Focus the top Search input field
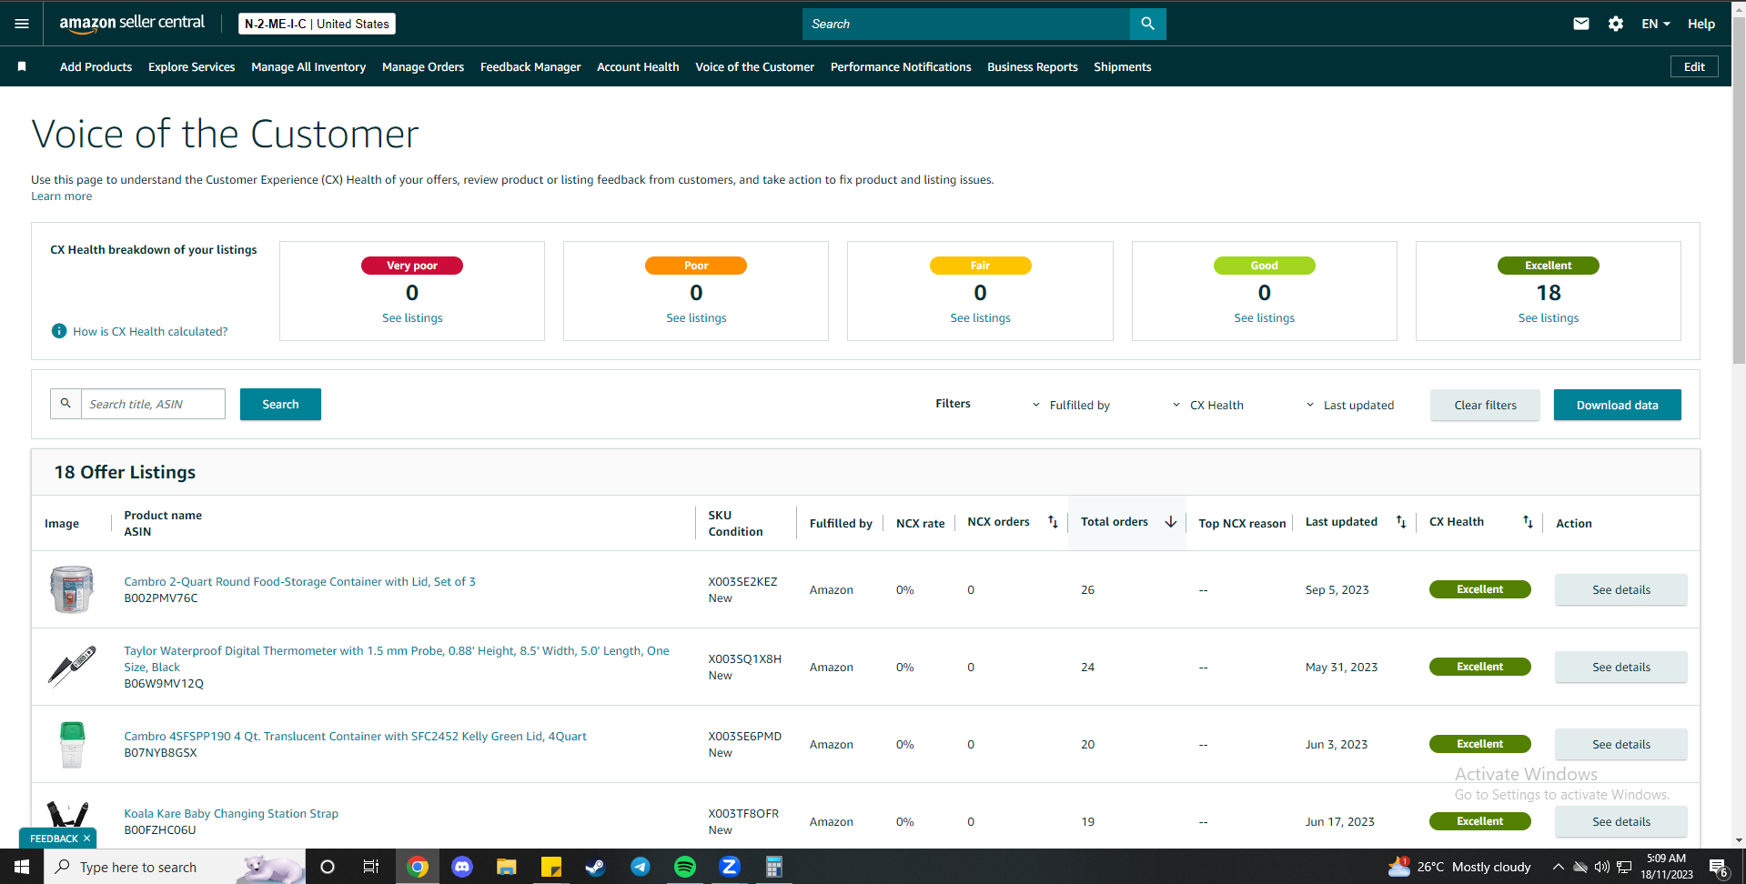Viewport: 1746px width, 884px height. [966, 24]
